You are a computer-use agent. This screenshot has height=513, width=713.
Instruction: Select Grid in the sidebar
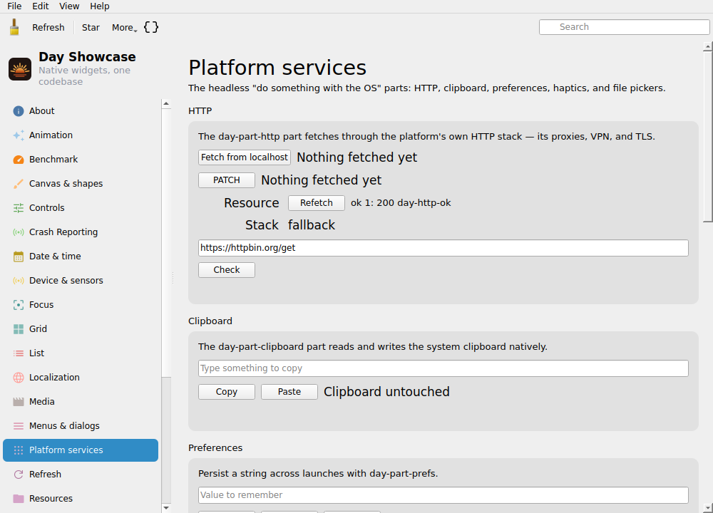pyautogui.click(x=81, y=329)
